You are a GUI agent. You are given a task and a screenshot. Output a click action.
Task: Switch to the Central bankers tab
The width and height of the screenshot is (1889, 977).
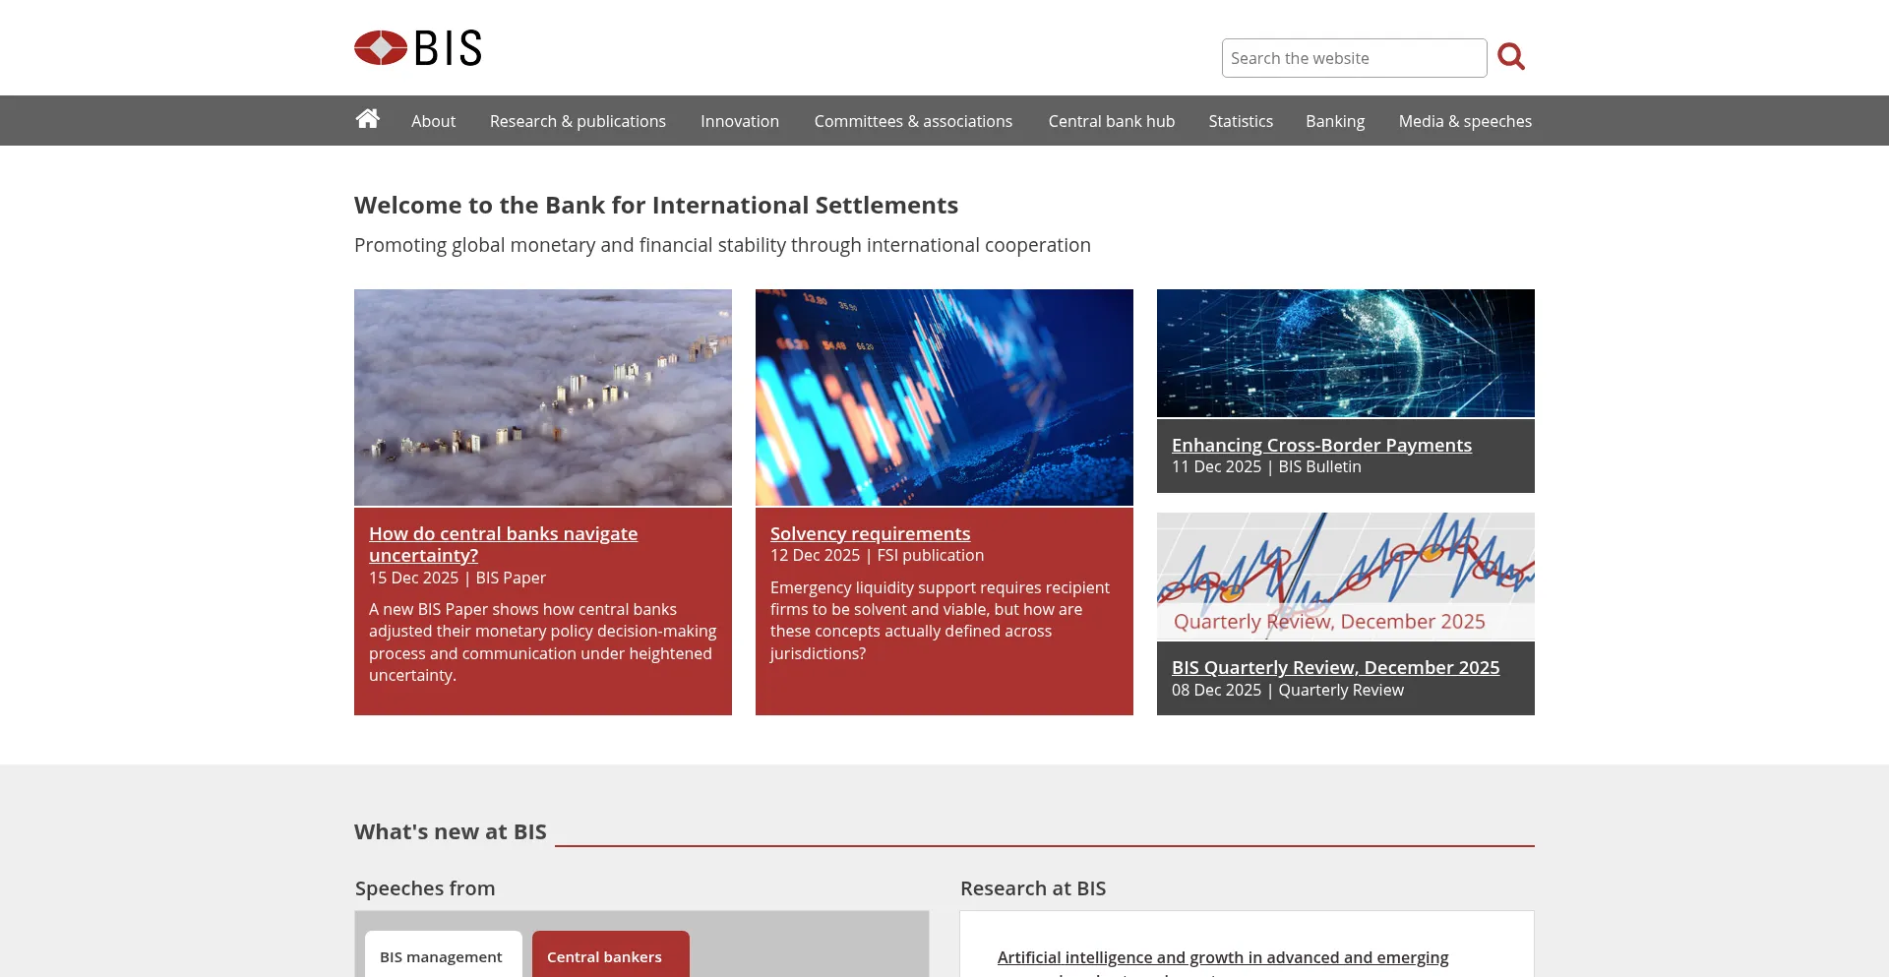tap(609, 955)
